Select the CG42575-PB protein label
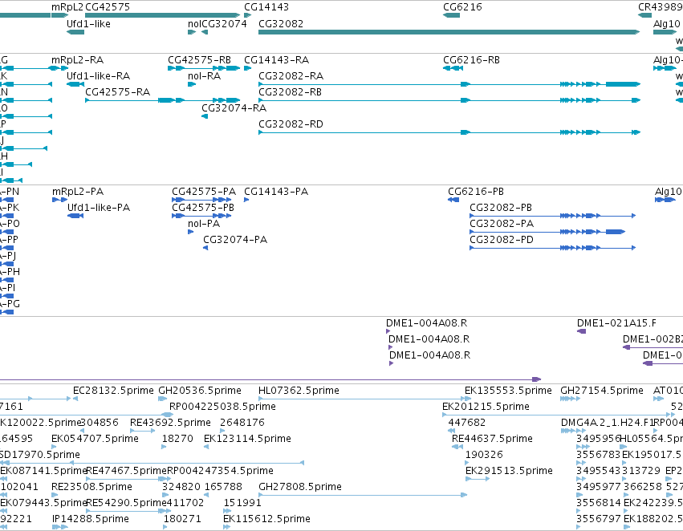Viewport: 683px width, 531px height. click(x=203, y=208)
